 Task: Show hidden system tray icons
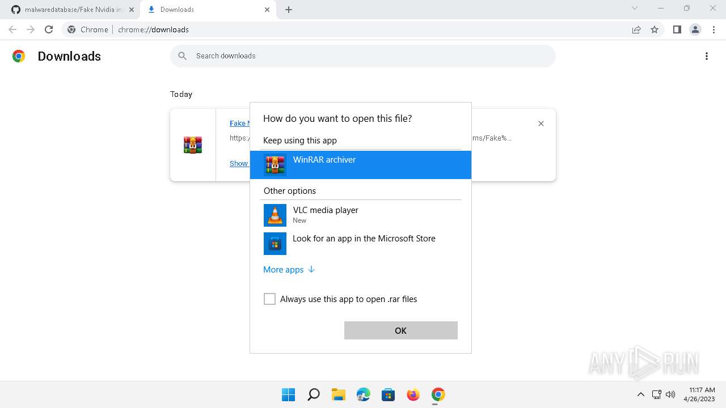pos(641,394)
